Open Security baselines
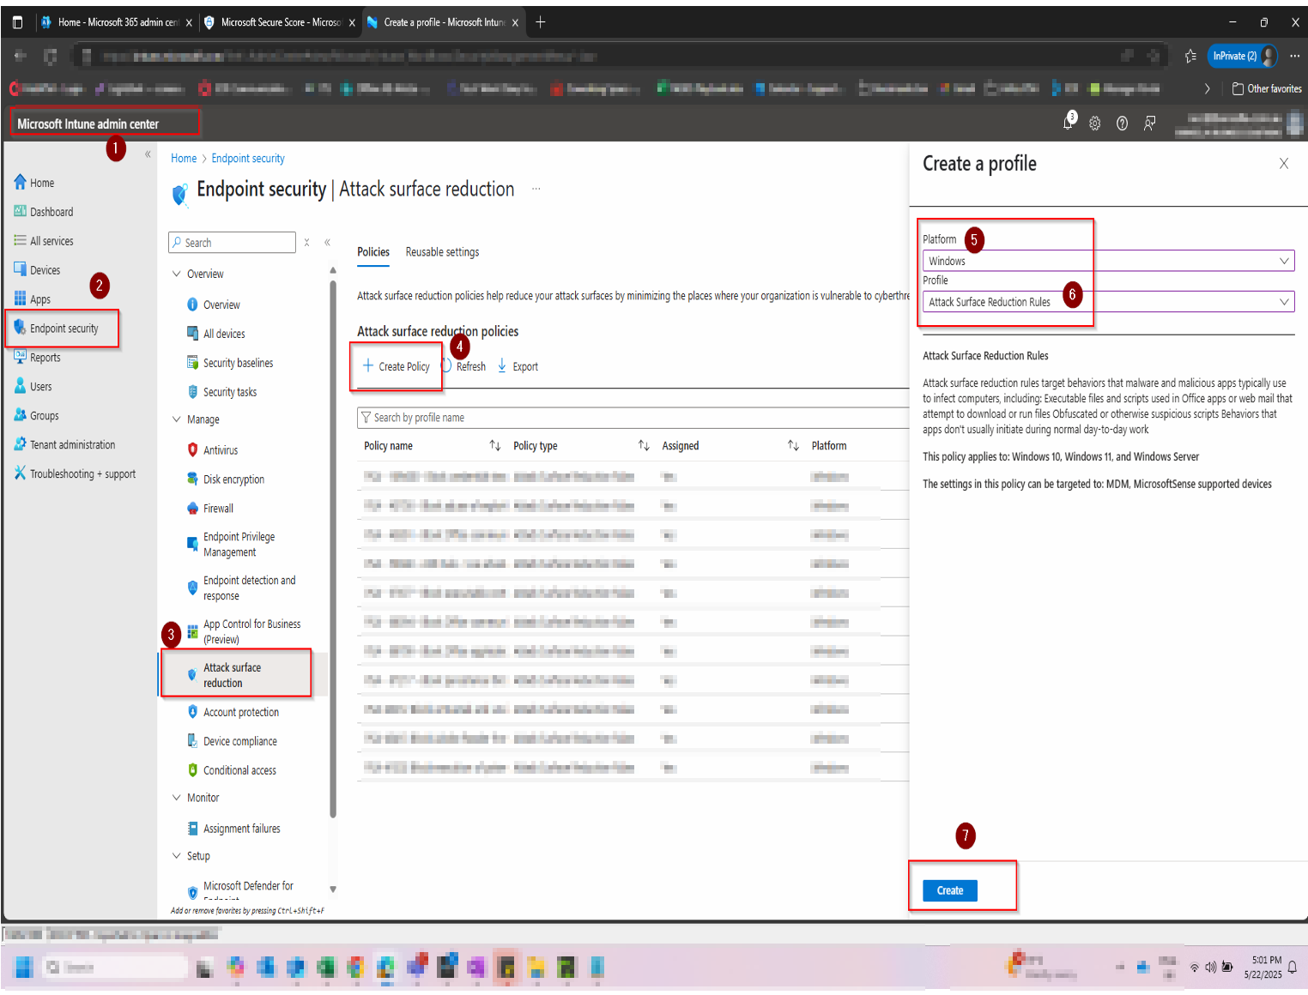The width and height of the screenshot is (1308, 995). (x=230, y=363)
